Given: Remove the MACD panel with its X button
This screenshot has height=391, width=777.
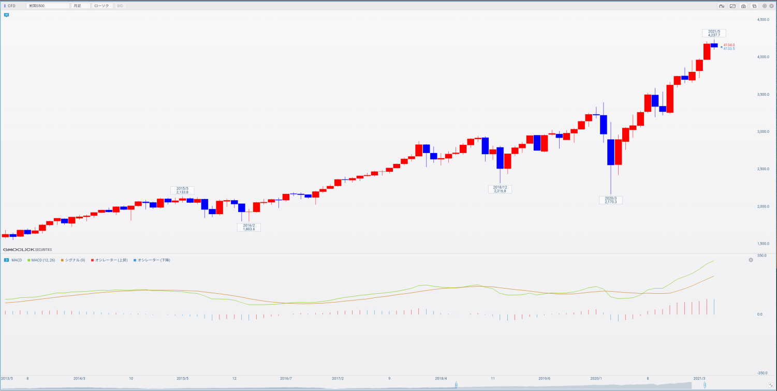Looking at the screenshot, I should point(751,260).
